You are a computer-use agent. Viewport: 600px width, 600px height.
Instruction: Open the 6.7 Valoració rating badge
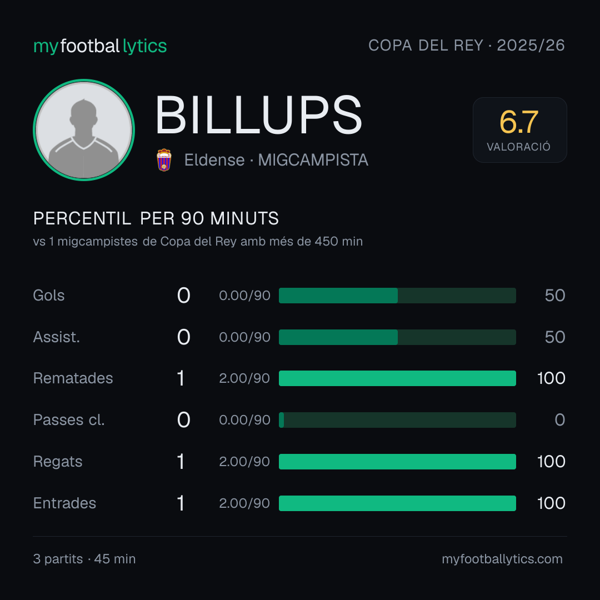(519, 130)
